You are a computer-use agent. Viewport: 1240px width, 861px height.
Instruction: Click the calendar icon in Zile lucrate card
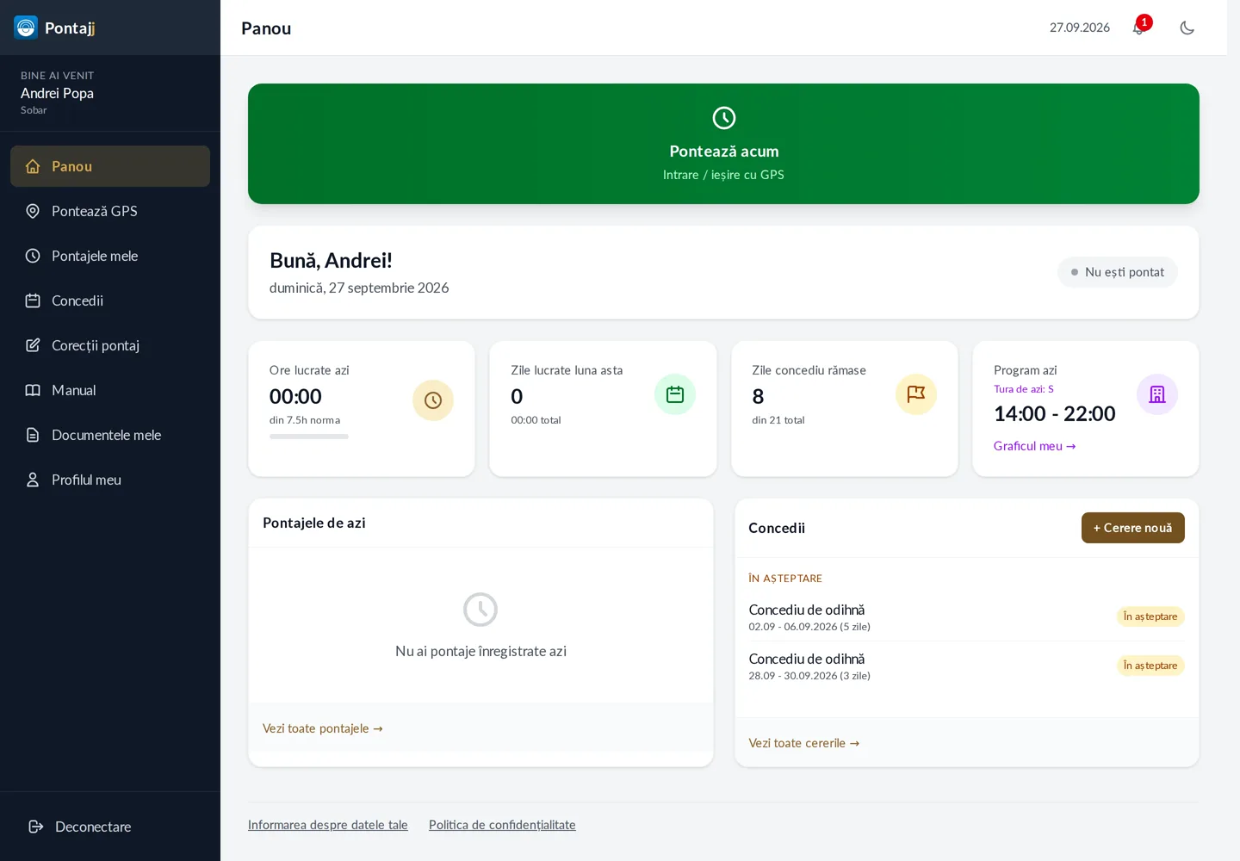[675, 394]
